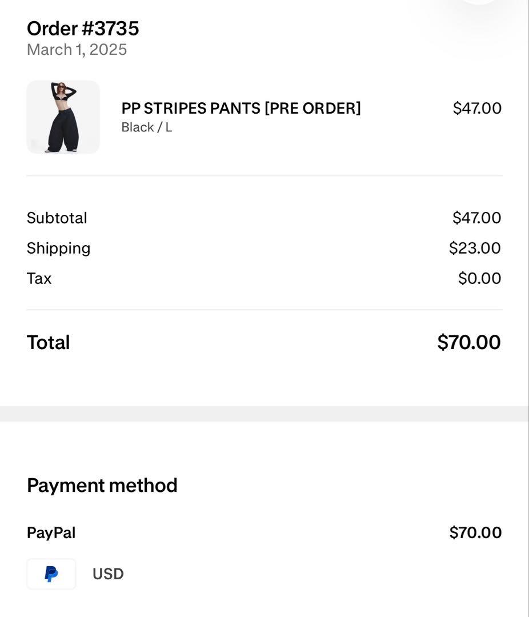Click the USD currency label
The height and width of the screenshot is (617, 529).
108,574
